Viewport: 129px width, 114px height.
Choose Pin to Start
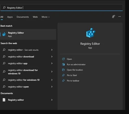pos(72,75)
